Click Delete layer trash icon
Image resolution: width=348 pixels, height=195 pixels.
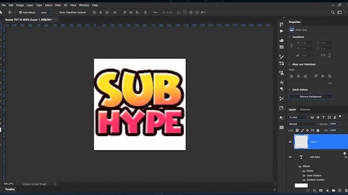coord(346,190)
